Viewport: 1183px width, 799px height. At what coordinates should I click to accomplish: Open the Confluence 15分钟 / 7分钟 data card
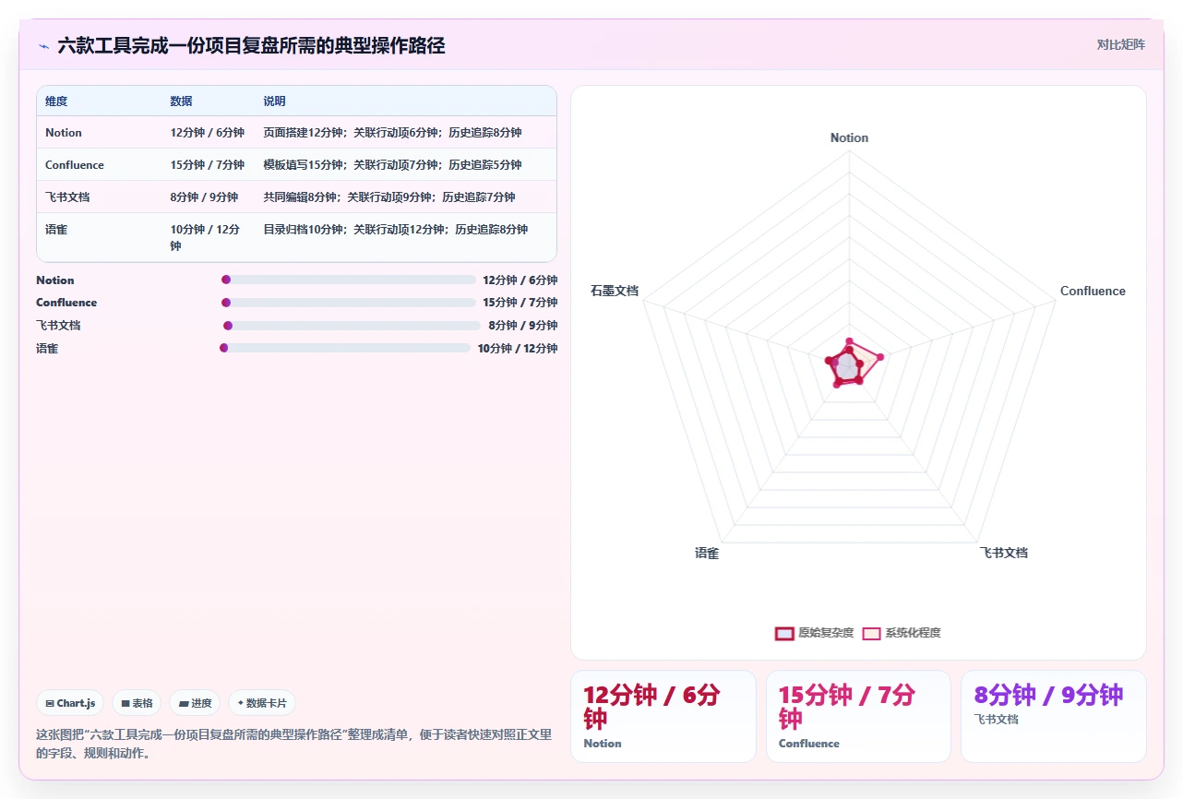858,716
